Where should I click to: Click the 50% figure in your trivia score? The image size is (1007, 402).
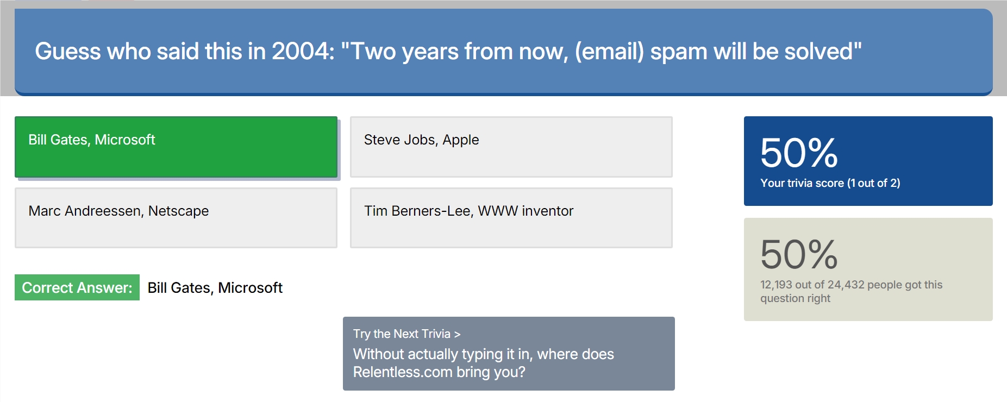(x=799, y=153)
